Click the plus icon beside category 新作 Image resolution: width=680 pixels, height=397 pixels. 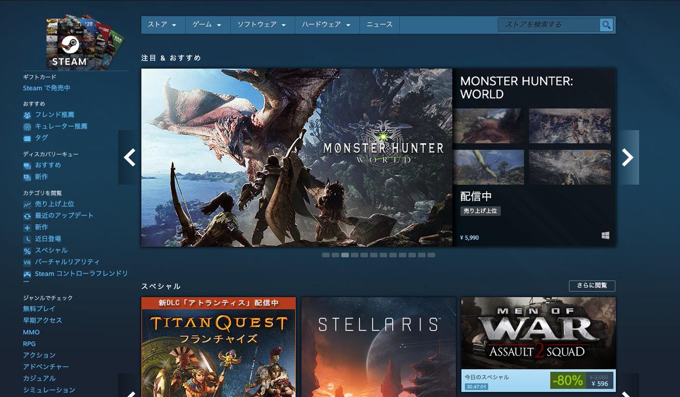(x=27, y=228)
